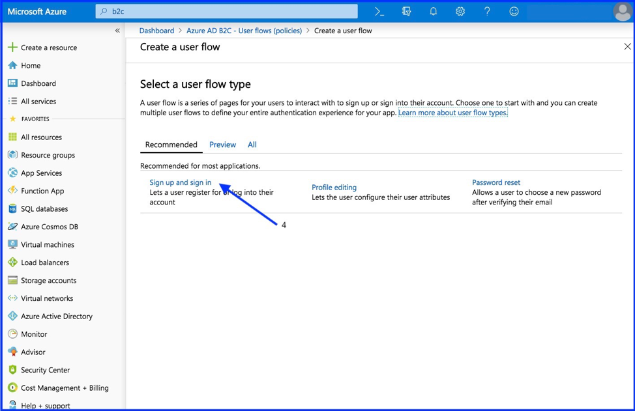This screenshot has height=411, width=635.
Task: Close the Create a user flow blade
Action: click(x=627, y=46)
